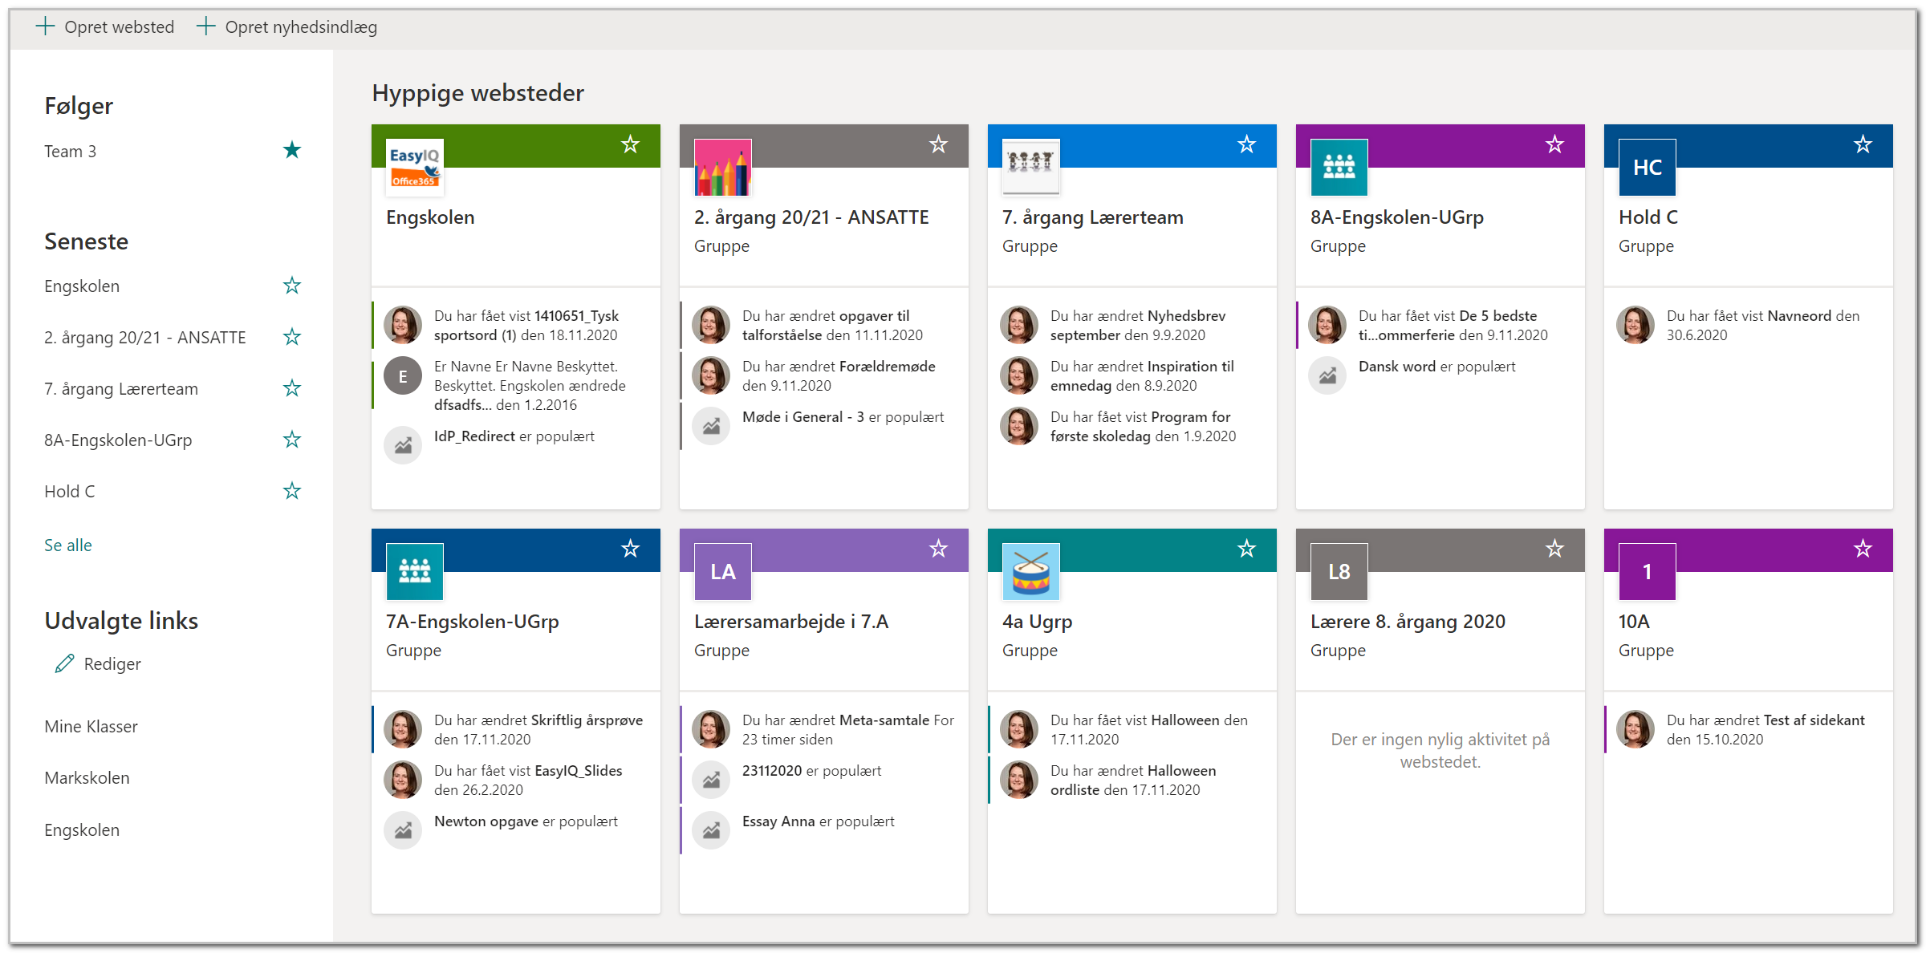1926x953 pixels.
Task: Toggle follow star for 7. årgang Lærerteam in Seneste
Action: tap(292, 388)
